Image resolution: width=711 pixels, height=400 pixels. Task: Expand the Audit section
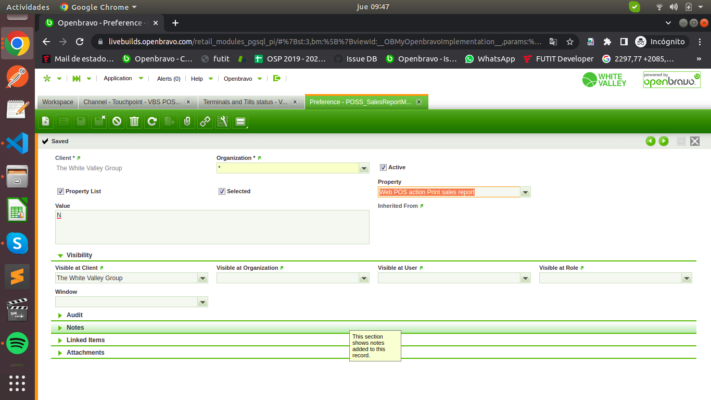[74, 315]
